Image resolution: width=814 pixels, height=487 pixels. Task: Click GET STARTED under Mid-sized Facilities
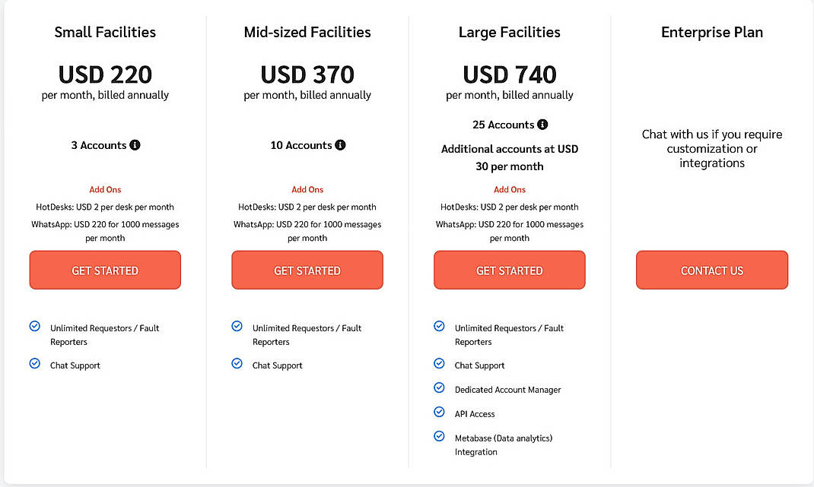(x=307, y=270)
